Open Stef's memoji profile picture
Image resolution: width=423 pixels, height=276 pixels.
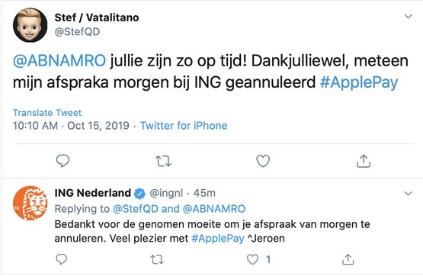click(30, 25)
